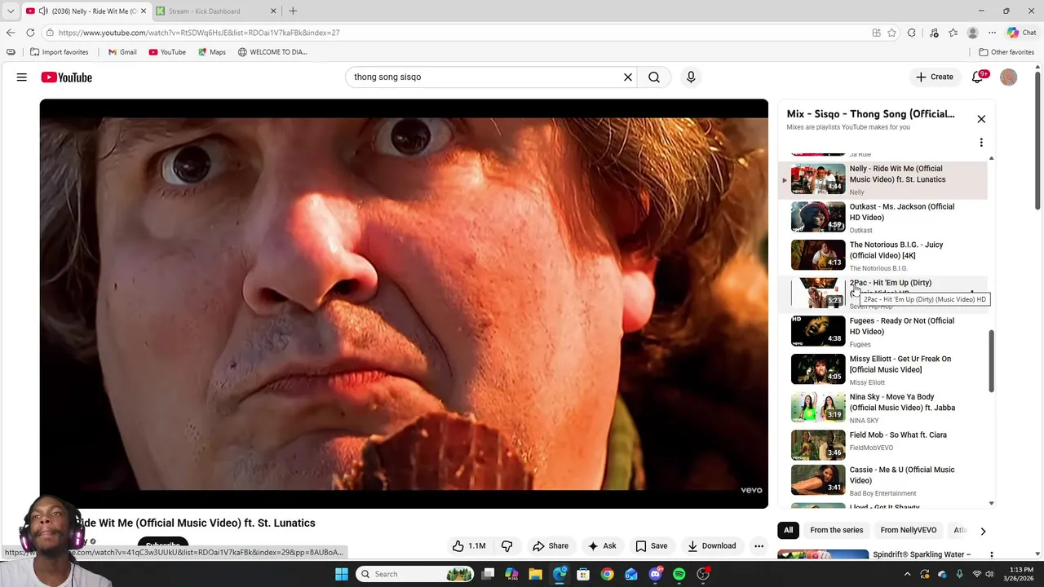This screenshot has width=1044, height=587.
Task: Click the magnifier search button
Action: coord(654,77)
